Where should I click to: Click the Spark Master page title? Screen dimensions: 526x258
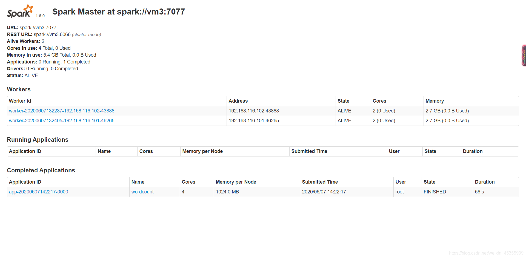119,12
